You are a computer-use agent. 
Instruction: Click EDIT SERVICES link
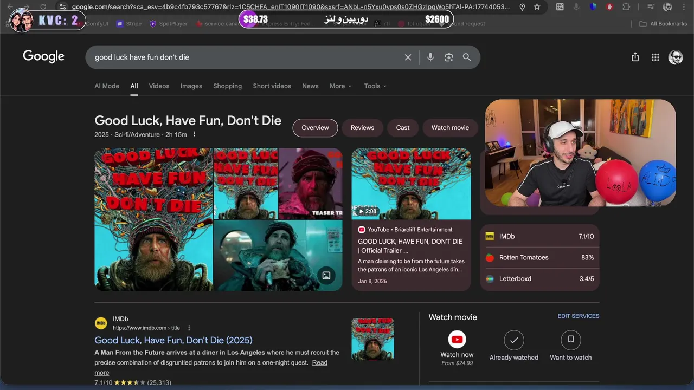click(579, 316)
